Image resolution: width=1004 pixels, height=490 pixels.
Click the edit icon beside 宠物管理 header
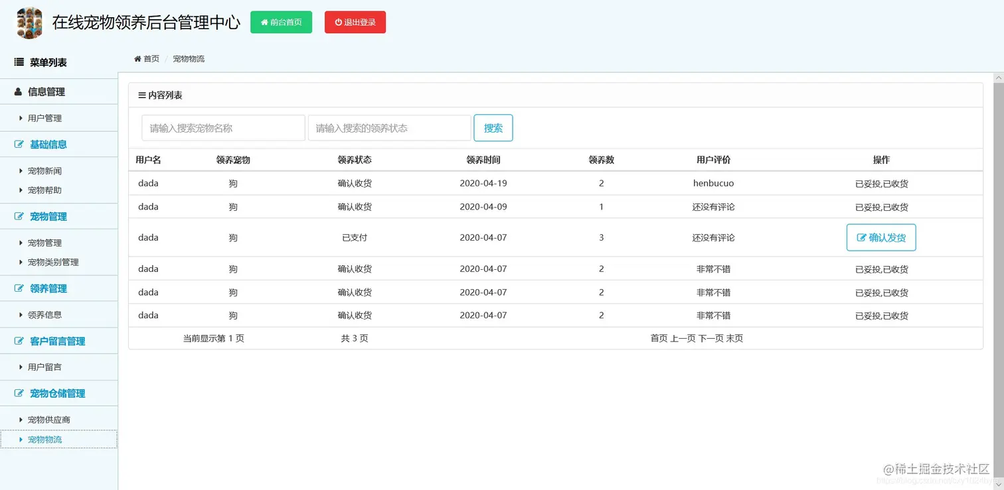tap(19, 217)
